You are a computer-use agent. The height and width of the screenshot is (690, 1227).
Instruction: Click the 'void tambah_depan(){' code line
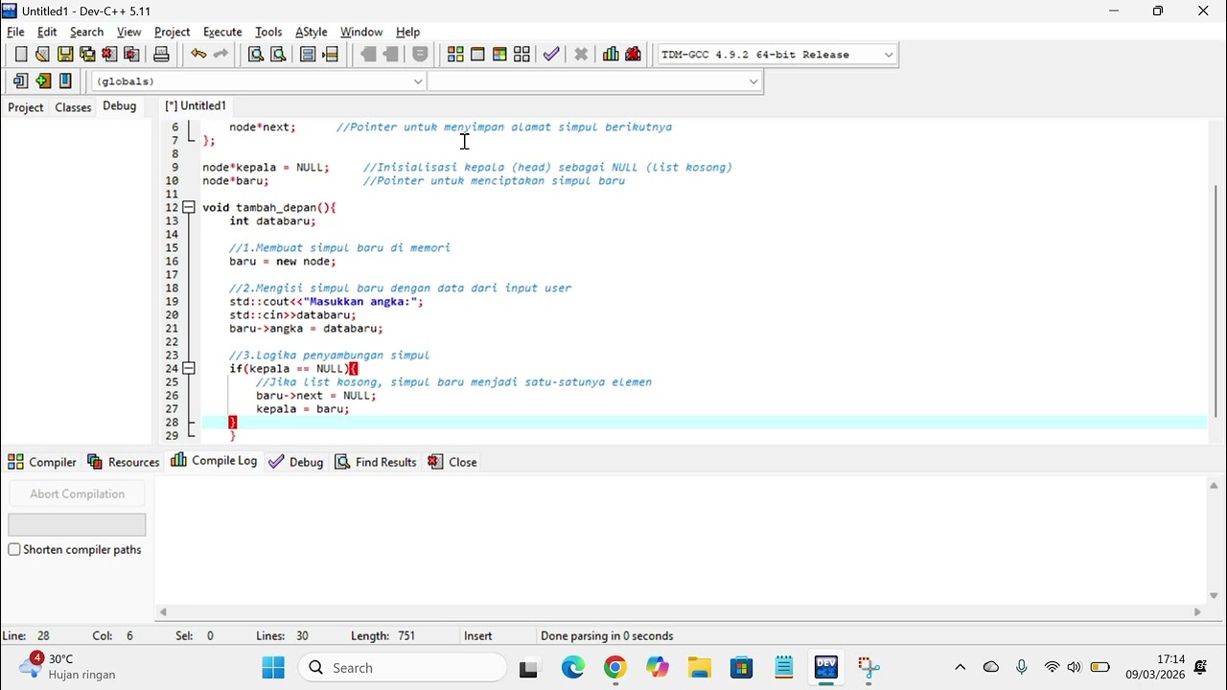pyautogui.click(x=269, y=207)
